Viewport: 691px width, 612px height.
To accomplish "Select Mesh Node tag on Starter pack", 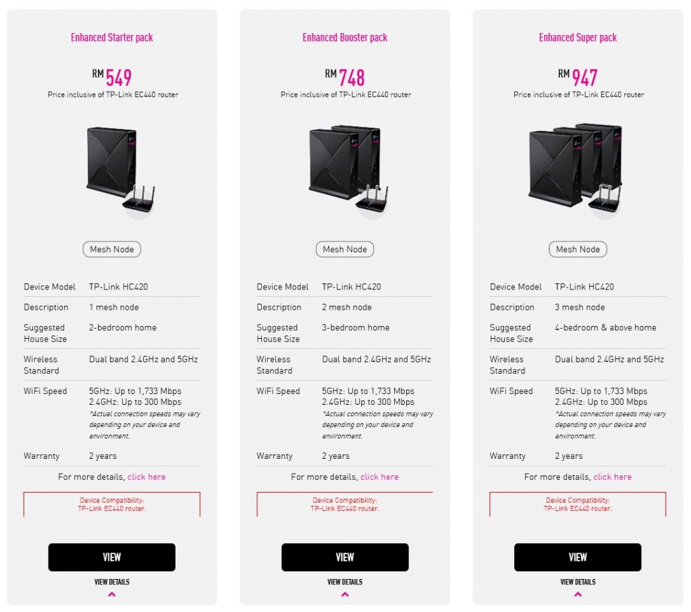I will click(112, 250).
